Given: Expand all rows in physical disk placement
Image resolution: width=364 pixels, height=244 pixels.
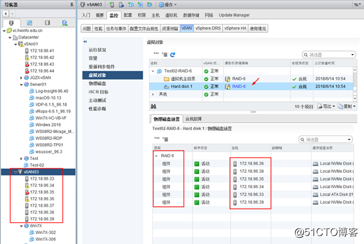Looking at the screenshot, I should (165, 139).
